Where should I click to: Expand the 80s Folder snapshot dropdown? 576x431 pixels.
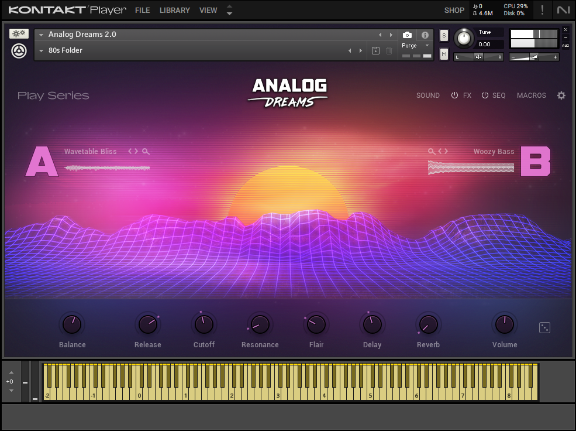click(x=41, y=50)
